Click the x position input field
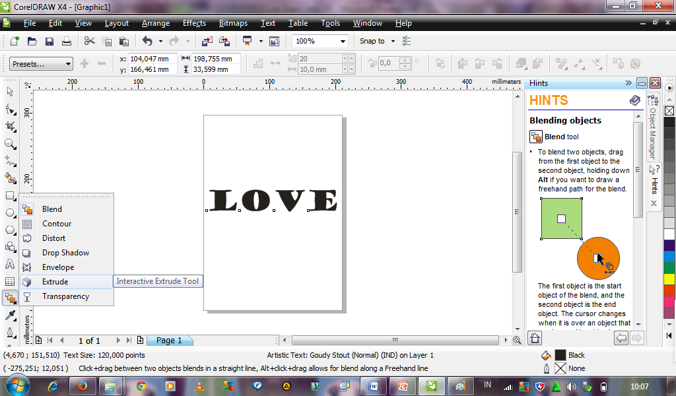Screen dimensions: 676x396 point(152,59)
